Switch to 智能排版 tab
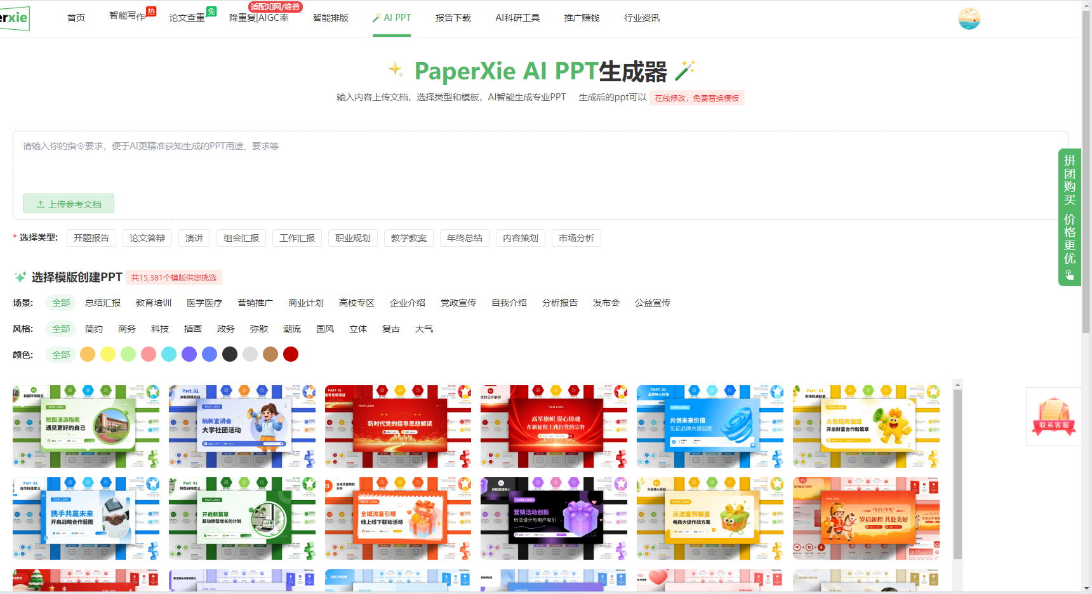The width and height of the screenshot is (1092, 594). 331,18
